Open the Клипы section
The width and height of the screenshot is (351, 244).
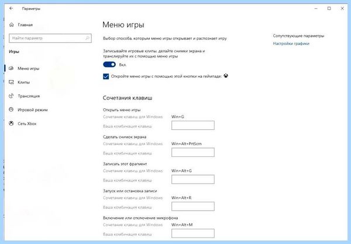coord(24,82)
